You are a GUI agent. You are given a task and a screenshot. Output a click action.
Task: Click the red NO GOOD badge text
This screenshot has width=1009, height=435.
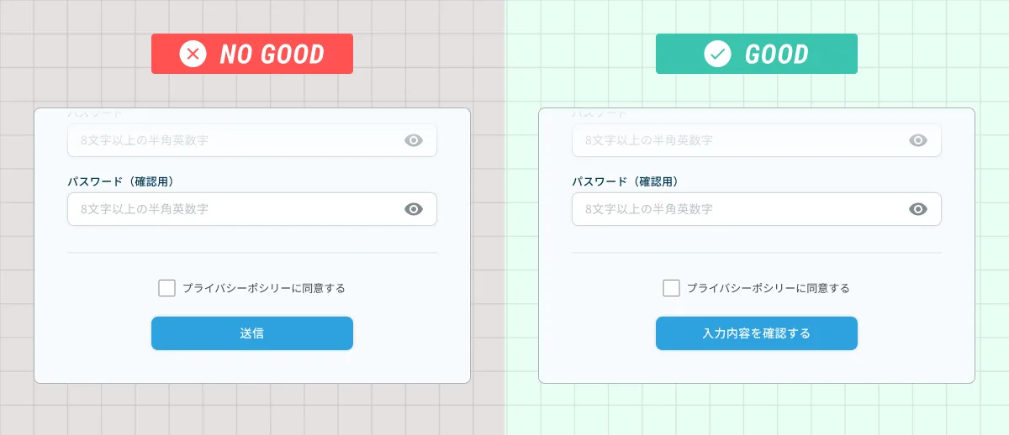click(x=272, y=55)
